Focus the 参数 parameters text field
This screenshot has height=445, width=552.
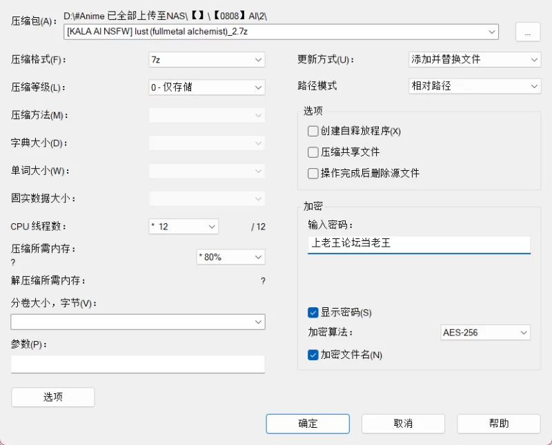[x=138, y=364]
